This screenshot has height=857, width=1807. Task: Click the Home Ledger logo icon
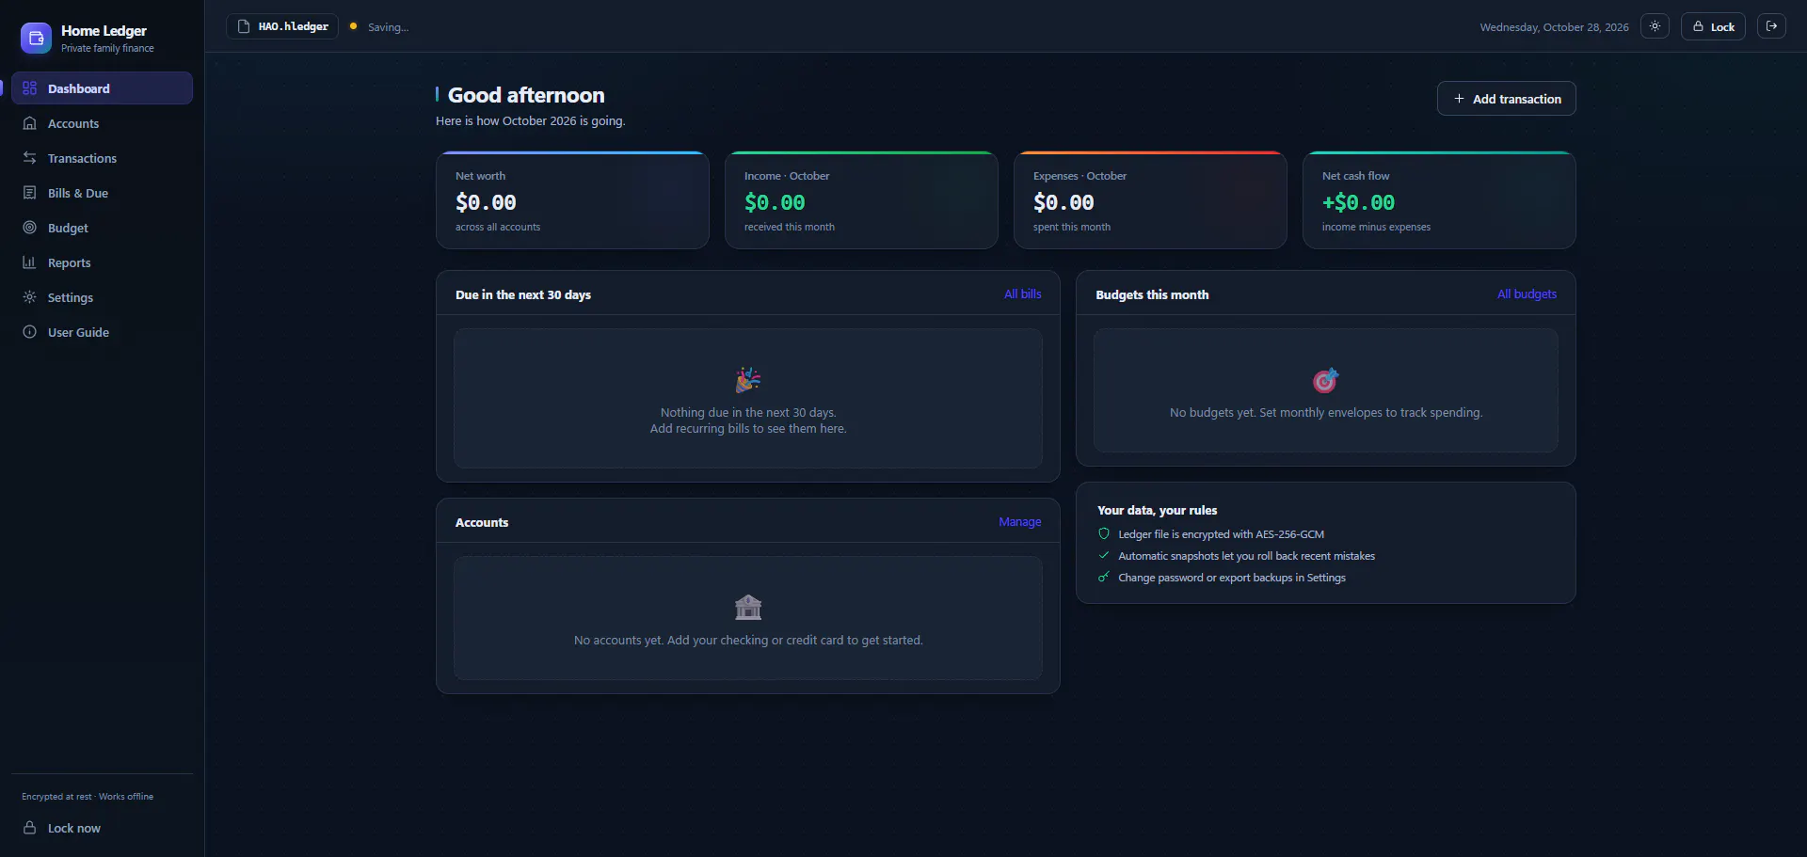36,38
